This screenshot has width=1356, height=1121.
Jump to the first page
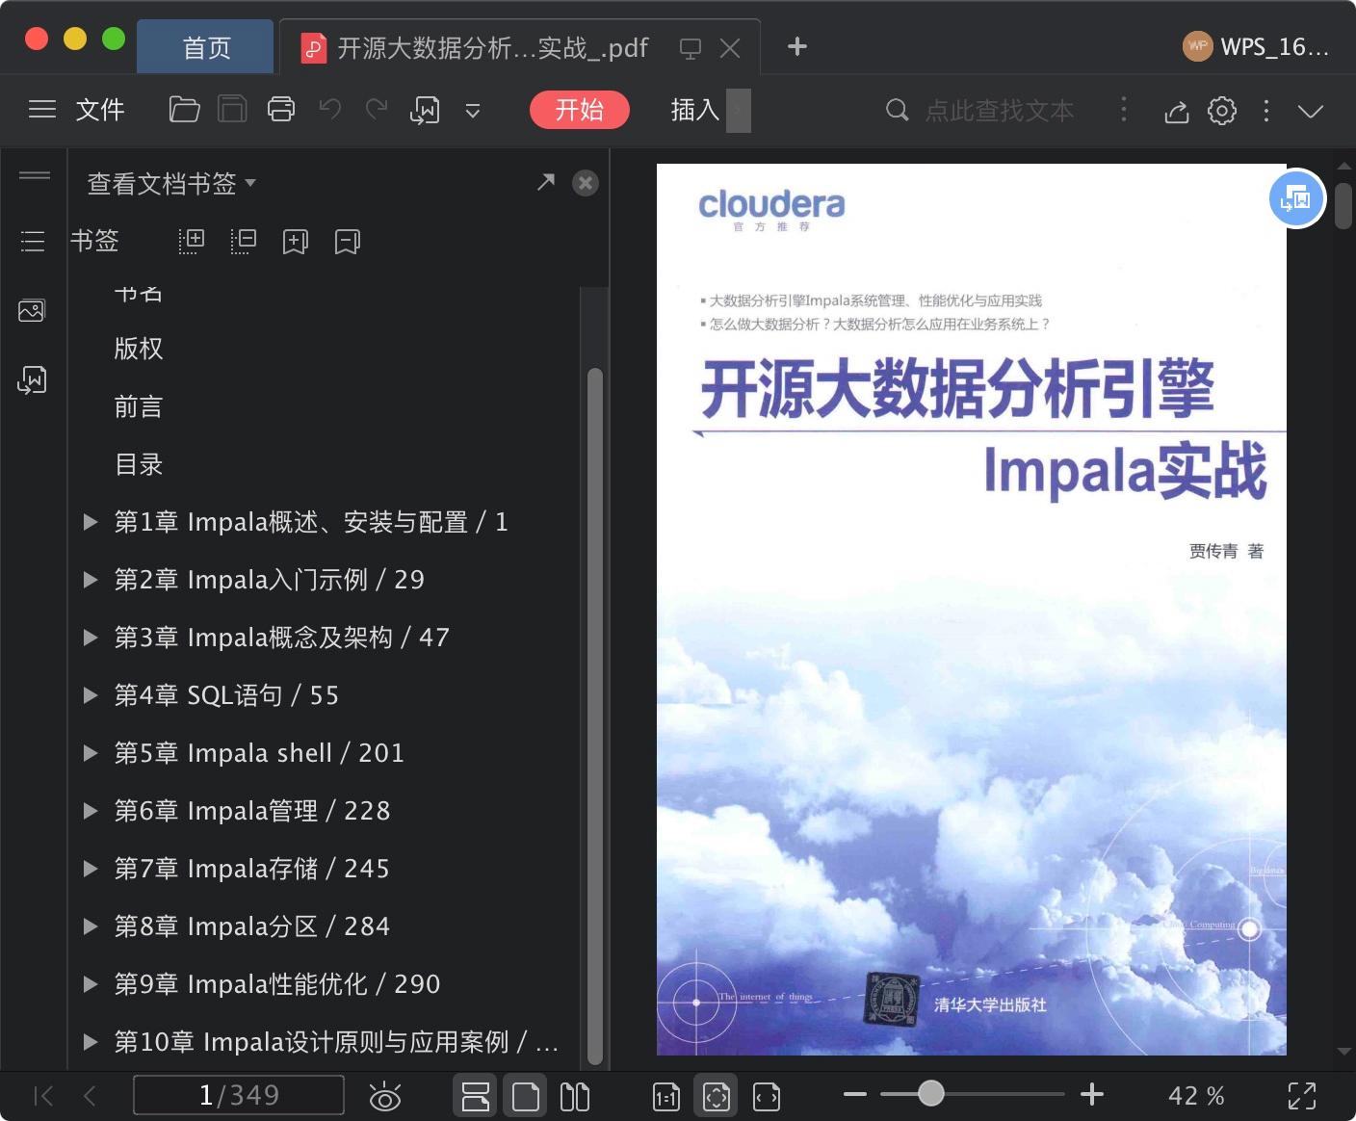[43, 1095]
